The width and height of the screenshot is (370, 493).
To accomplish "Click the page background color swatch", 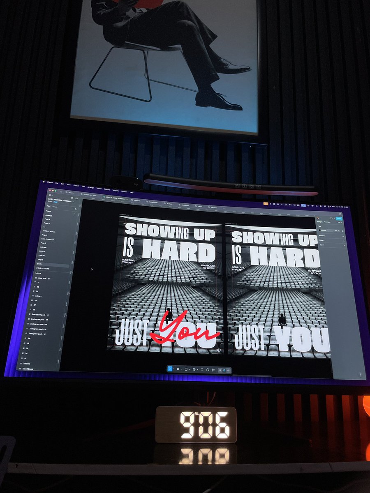I will (x=319, y=230).
